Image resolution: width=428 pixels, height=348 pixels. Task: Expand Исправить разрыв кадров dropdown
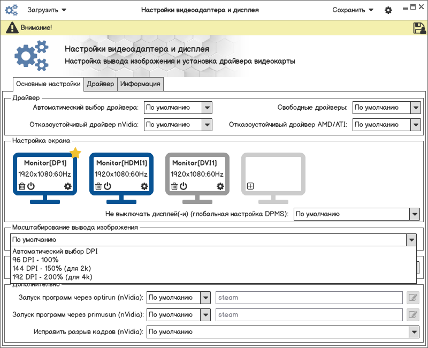(414, 332)
